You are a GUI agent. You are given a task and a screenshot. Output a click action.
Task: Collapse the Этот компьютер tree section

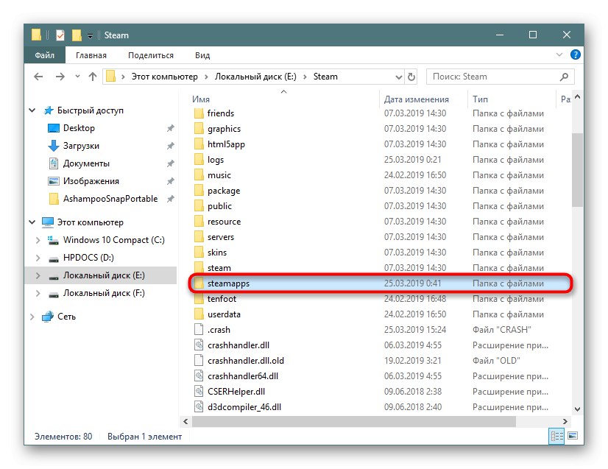coord(32,222)
